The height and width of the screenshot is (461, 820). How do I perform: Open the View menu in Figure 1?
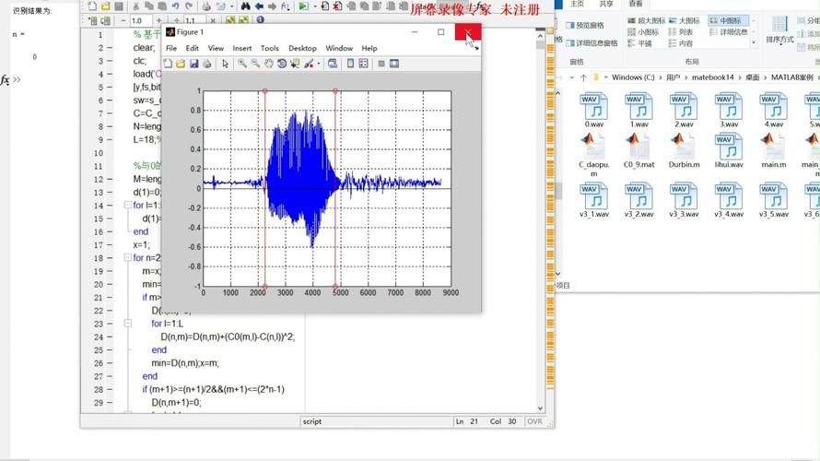(x=216, y=48)
